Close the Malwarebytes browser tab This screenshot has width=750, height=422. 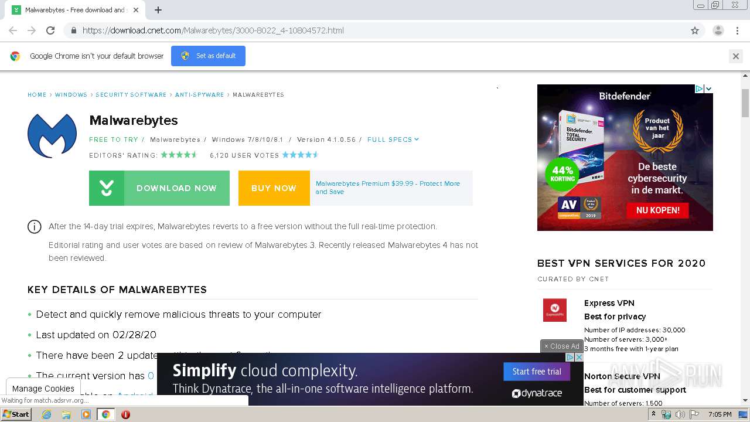[x=136, y=10]
